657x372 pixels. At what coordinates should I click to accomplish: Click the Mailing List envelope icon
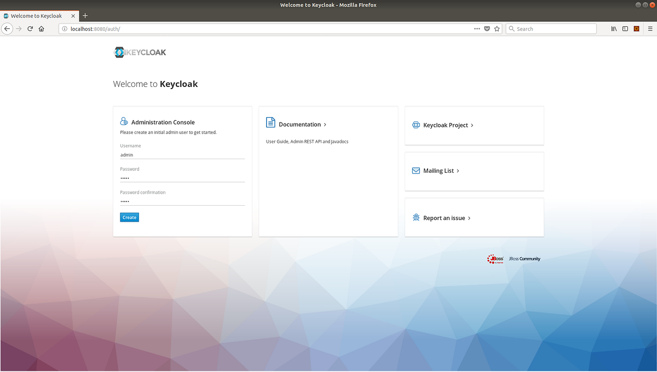coord(416,171)
